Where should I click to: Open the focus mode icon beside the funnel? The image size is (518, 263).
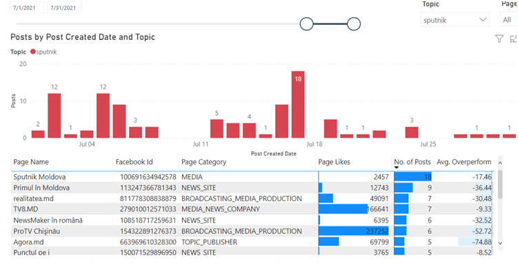[x=514, y=39]
